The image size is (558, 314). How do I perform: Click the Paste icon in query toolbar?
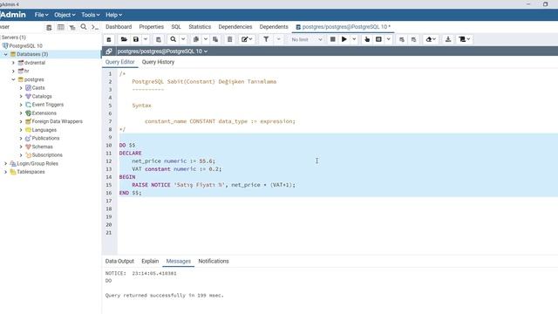pyautogui.click(x=215, y=39)
